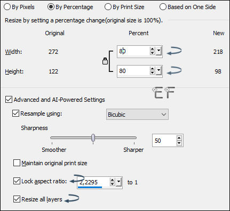Viewport: 230px width, 211px height.
Task: Increase Width percent with up arrow
Action: 153,50
